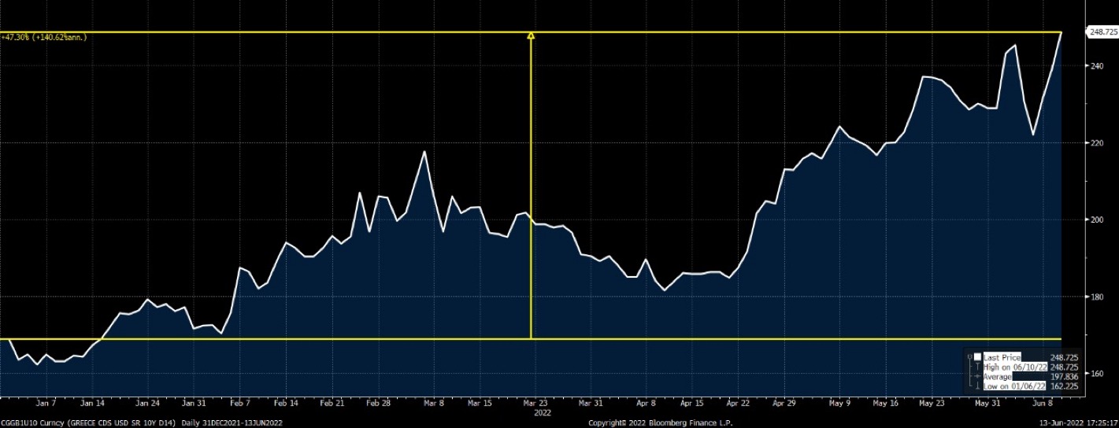Click the High on 06/10/22 legend icon
This screenshot has height=428, width=1119.
tap(977, 367)
